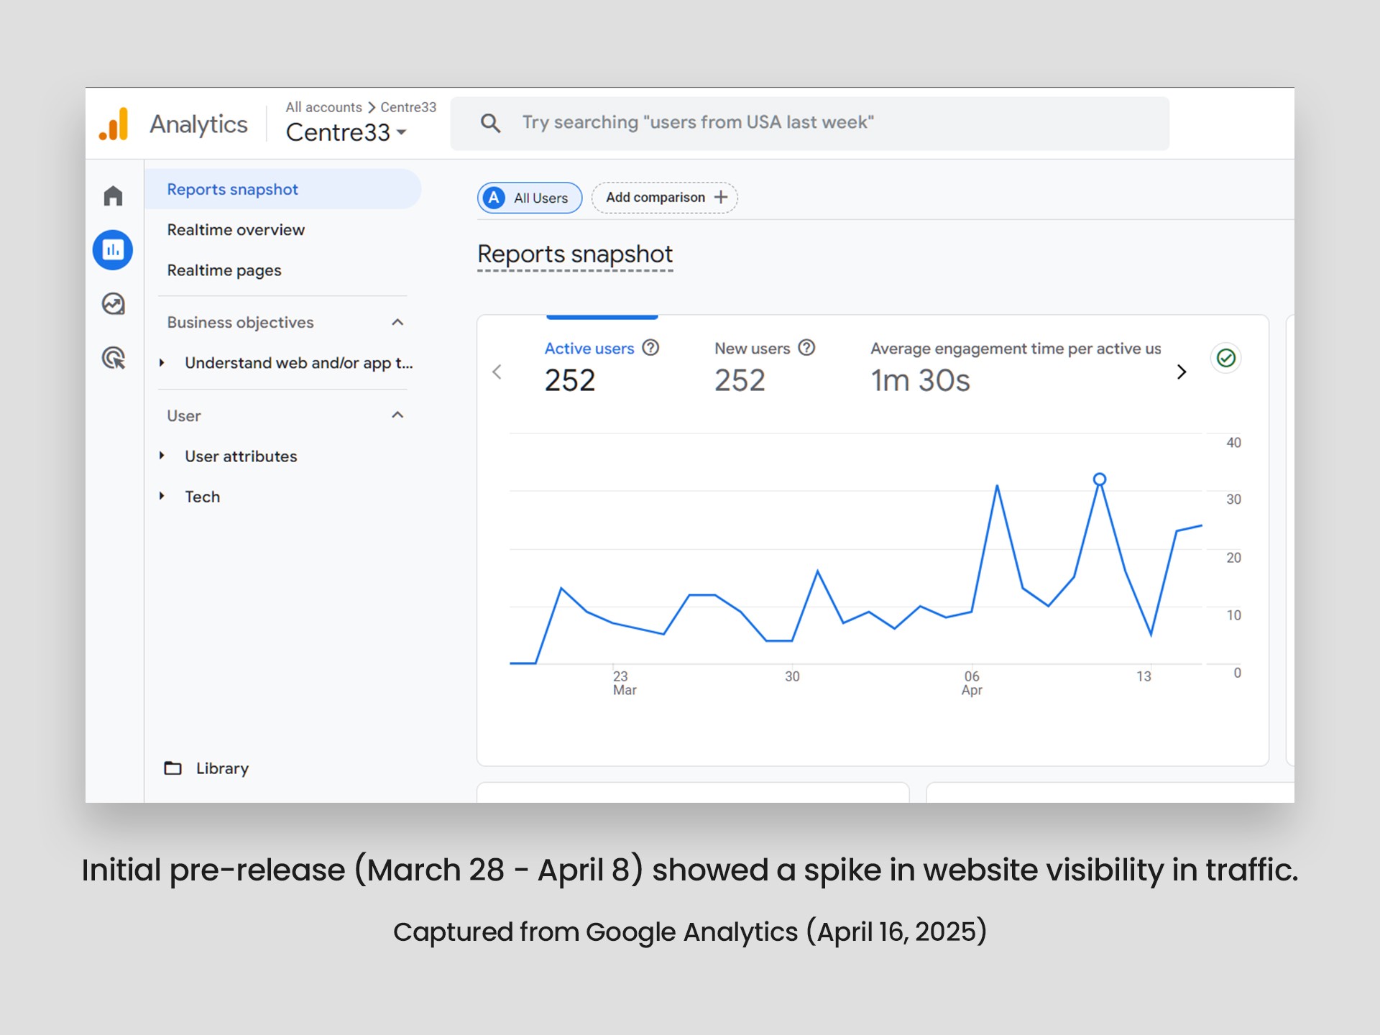Image resolution: width=1380 pixels, height=1035 pixels.
Task: Open the Advertising target icon
Action: coord(113,357)
